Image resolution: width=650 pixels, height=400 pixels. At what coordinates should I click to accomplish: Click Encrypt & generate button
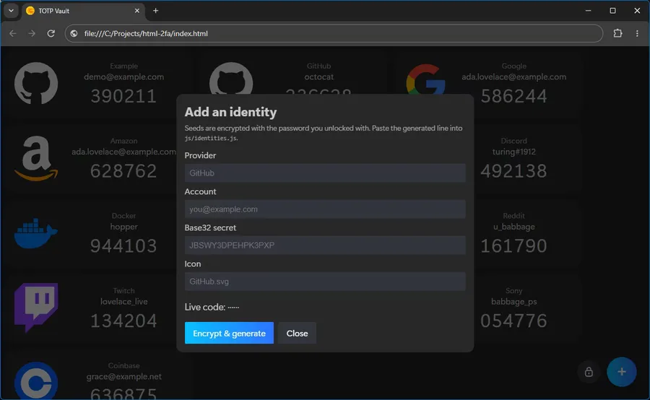coord(229,333)
